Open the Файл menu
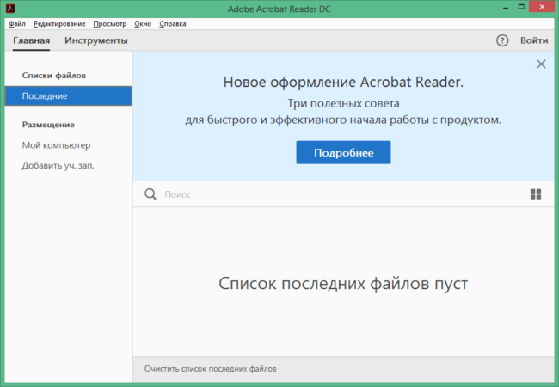 16,24
